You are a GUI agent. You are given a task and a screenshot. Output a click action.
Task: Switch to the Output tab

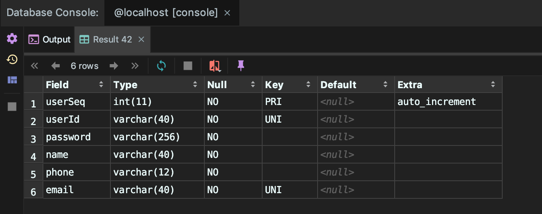[x=49, y=39]
